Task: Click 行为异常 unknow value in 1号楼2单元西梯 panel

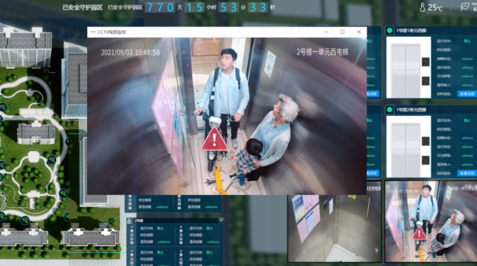Action: [467, 156]
